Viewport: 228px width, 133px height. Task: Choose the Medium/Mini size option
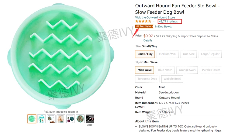pyautogui.click(x=168, y=54)
